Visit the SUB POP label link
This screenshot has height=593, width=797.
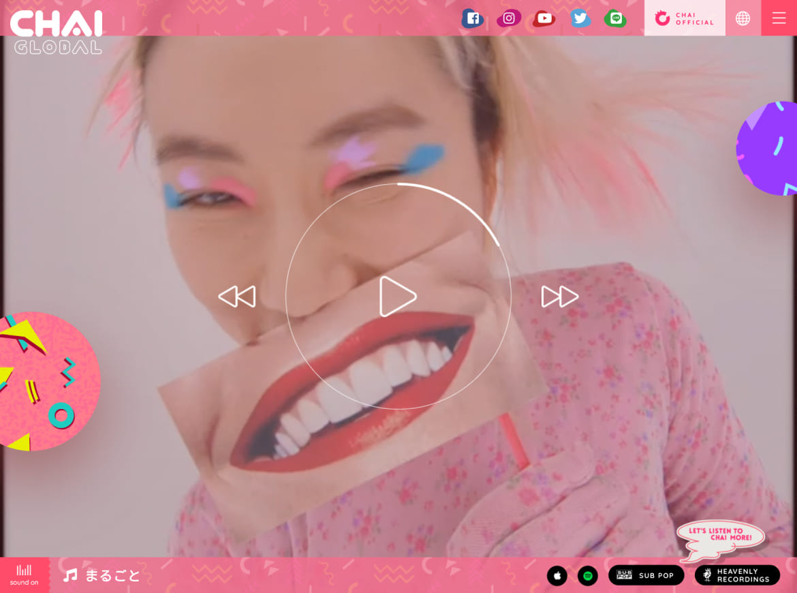pos(646,575)
